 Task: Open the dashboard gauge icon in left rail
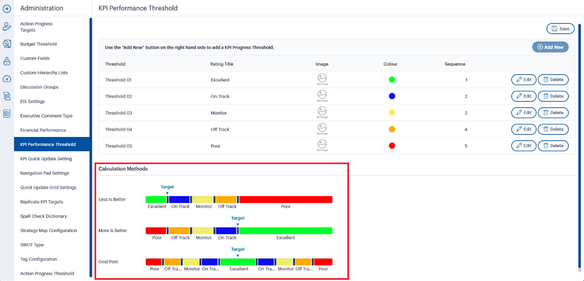(x=7, y=79)
